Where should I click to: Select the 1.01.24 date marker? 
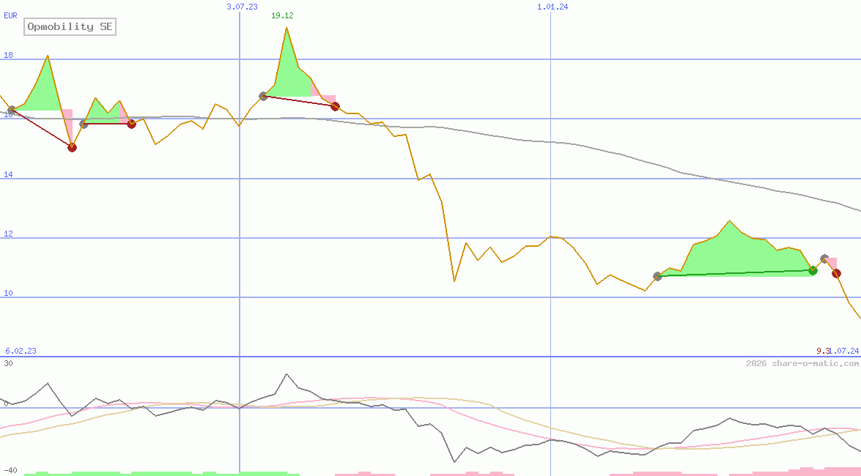(553, 7)
